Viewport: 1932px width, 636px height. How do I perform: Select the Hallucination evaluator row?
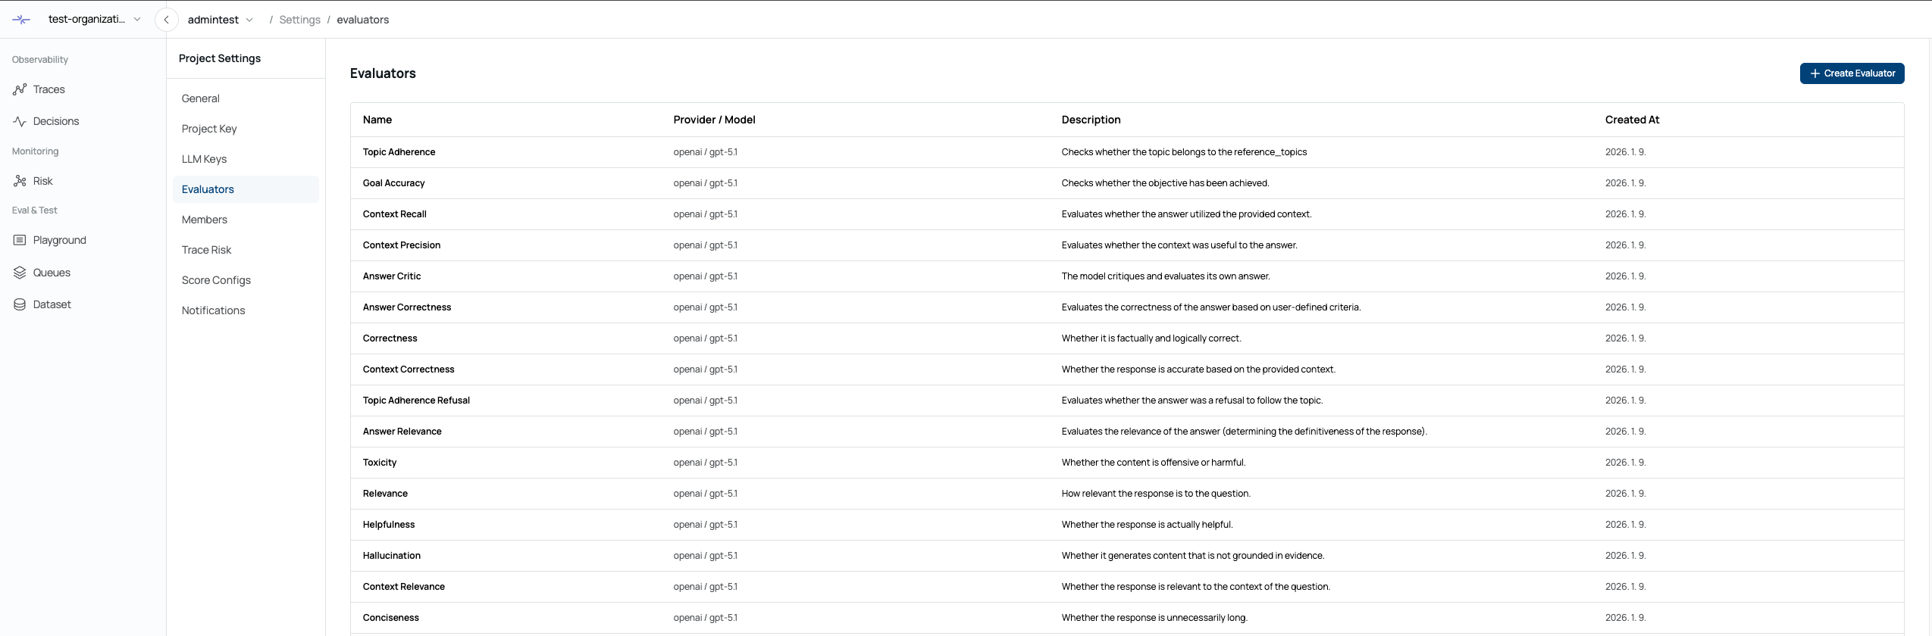tap(391, 556)
